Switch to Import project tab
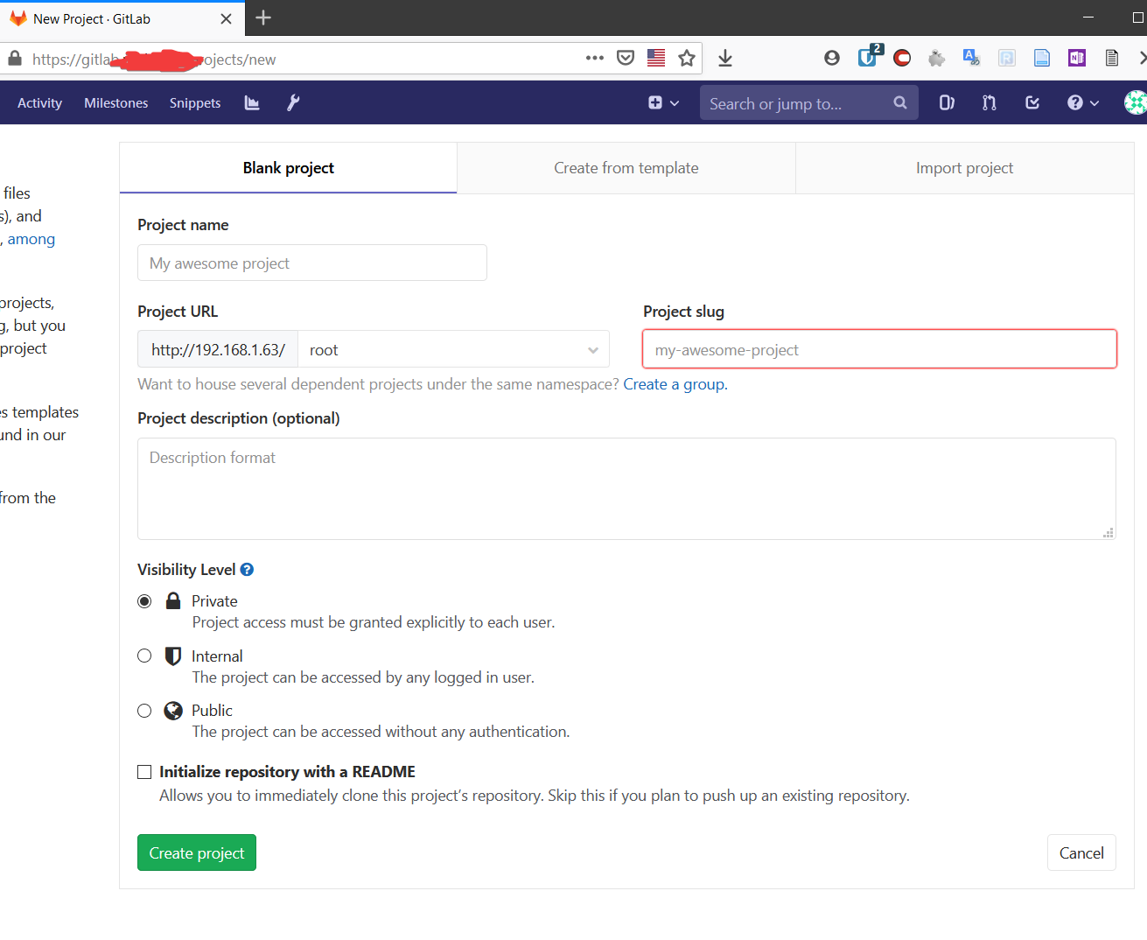 (x=964, y=168)
